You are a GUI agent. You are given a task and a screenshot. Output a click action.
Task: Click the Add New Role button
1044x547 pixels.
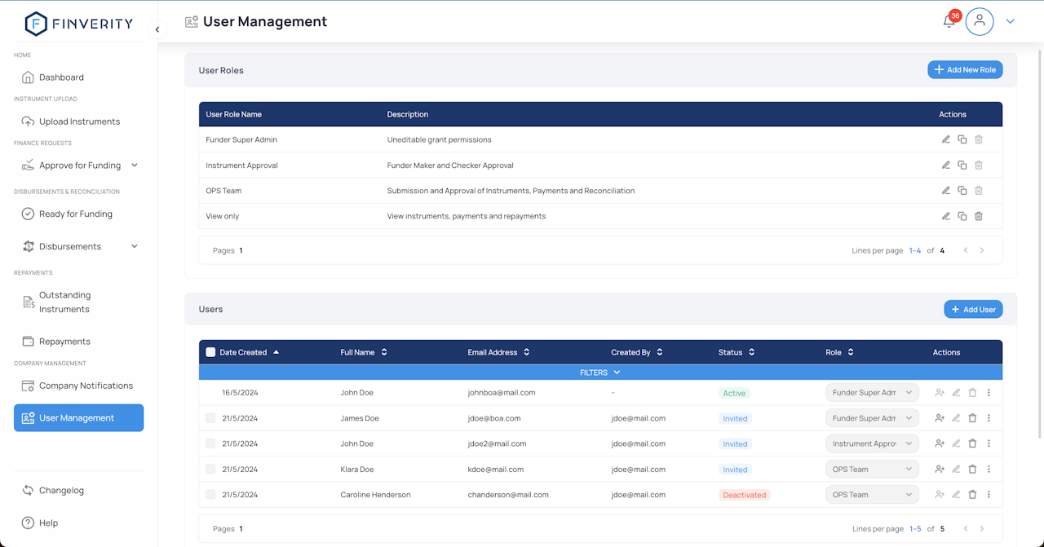(x=965, y=70)
